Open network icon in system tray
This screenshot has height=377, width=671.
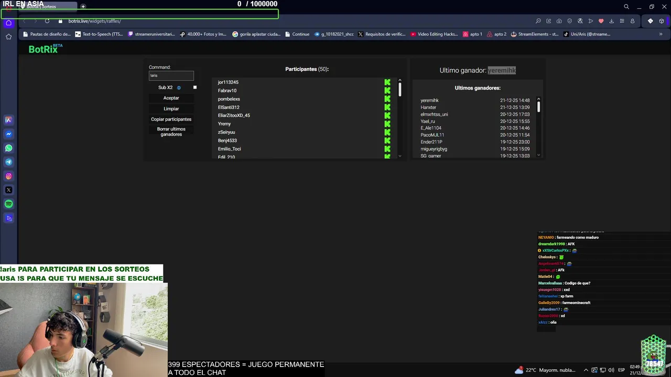[602, 370]
